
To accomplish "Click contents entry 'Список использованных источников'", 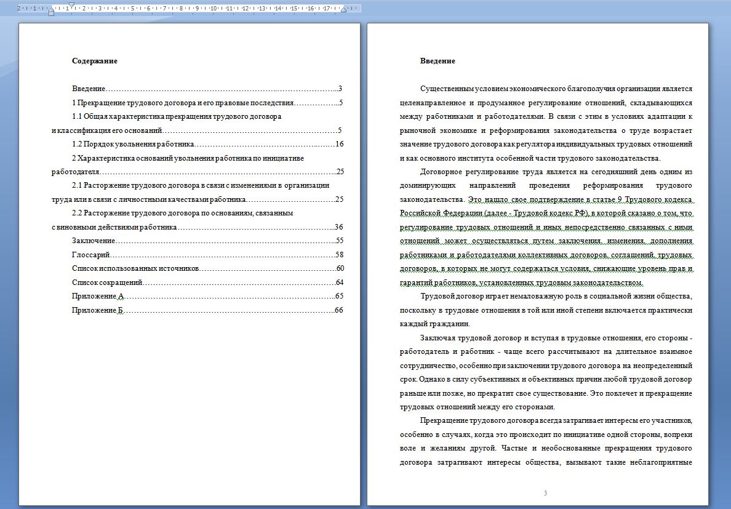I will pyautogui.click(x=208, y=268).
